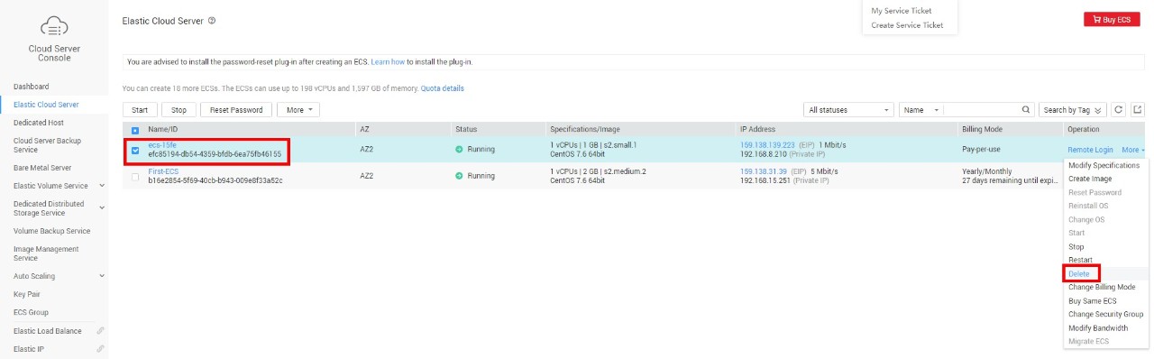Image resolution: width=1154 pixels, height=359 pixels.
Task: Open the Quota details link
Action: tap(442, 88)
